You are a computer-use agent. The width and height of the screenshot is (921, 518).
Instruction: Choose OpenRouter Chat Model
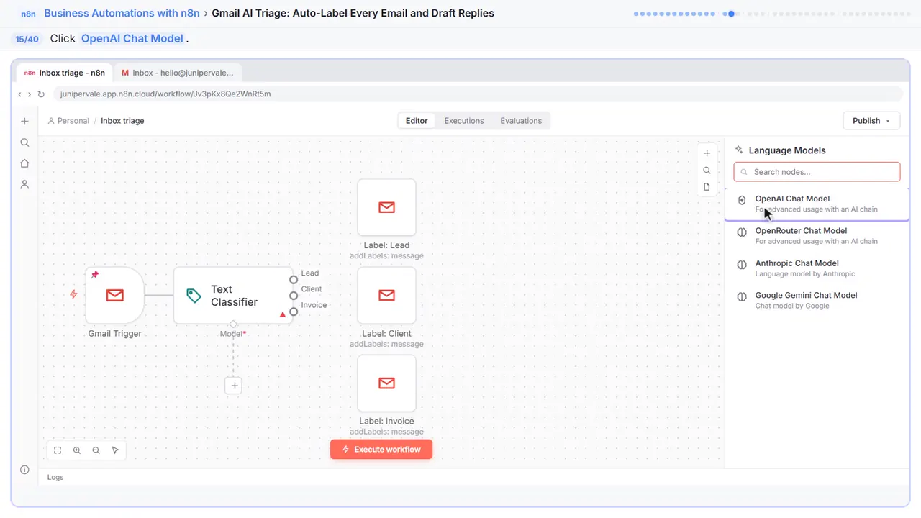click(x=817, y=236)
